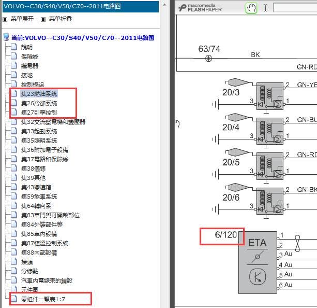This screenshot has width=317, height=308.
Task: Click the left panel scrollbar up arrow
Action: click(164, 5)
